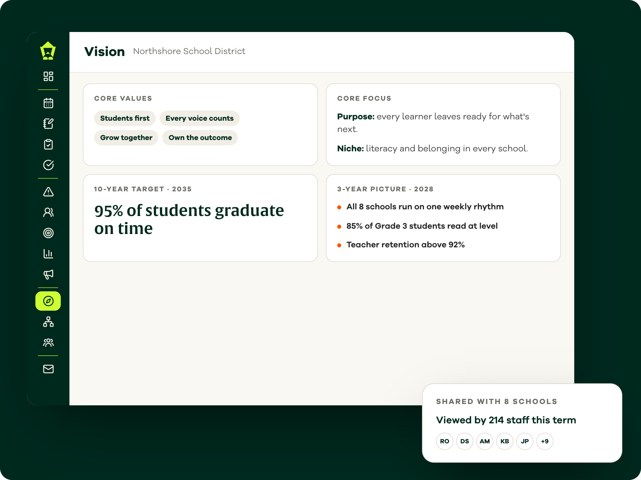Click Teacher retention above 92% item
This screenshot has height=480, width=641.
coord(406,245)
